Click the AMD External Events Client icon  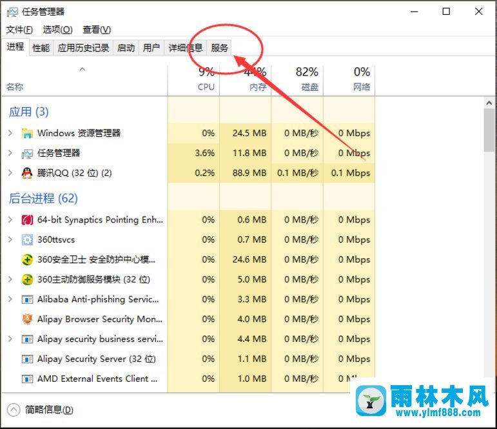27,379
